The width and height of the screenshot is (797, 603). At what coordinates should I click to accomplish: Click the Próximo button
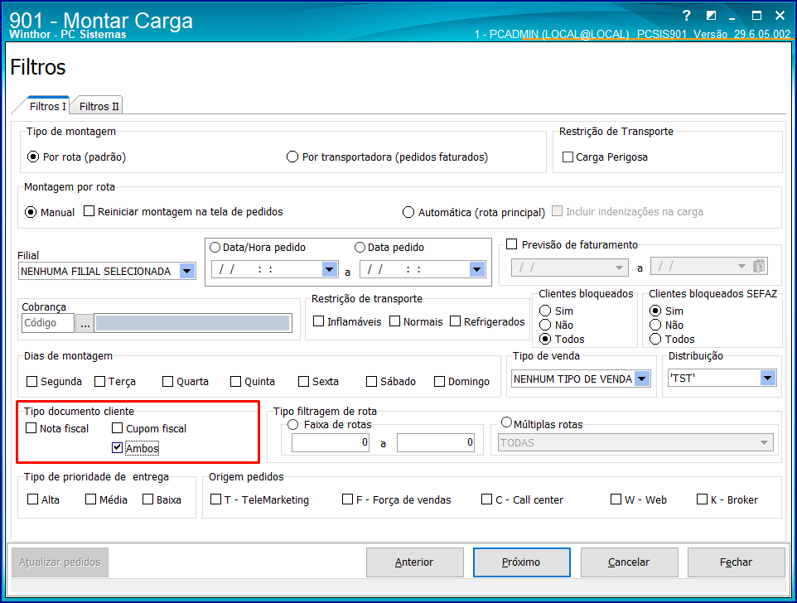tap(521, 562)
